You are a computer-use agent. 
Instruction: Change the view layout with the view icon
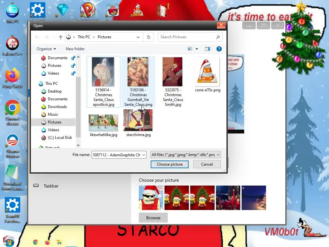(x=190, y=49)
